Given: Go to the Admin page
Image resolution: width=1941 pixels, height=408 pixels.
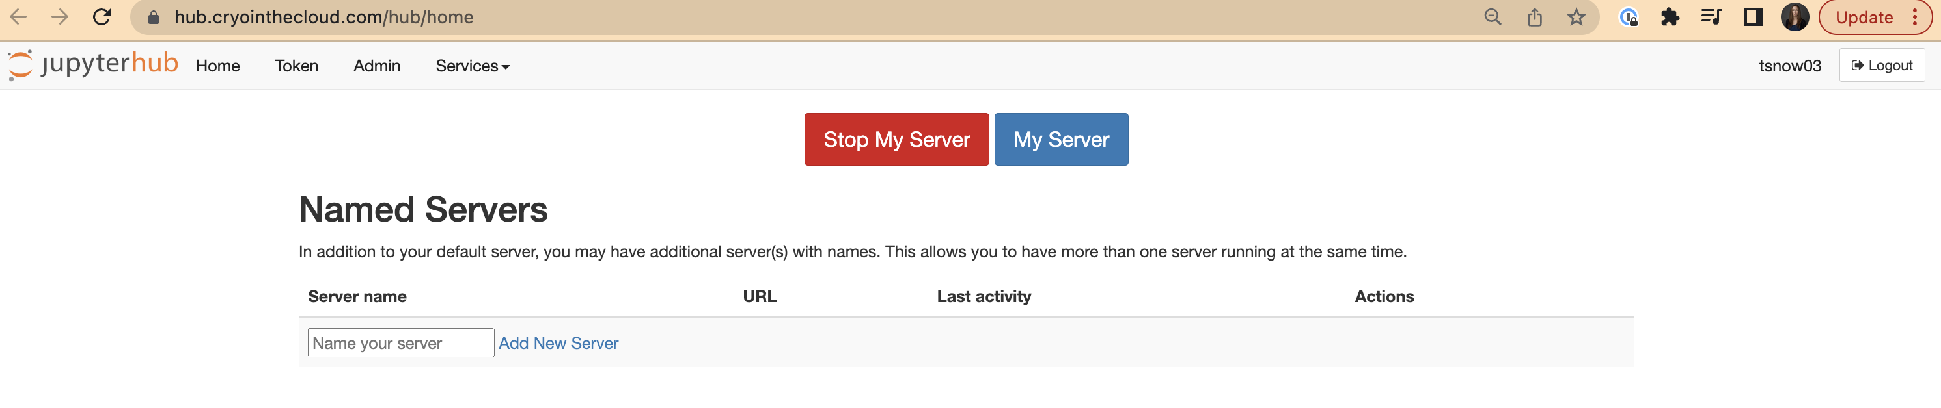Looking at the screenshot, I should [377, 66].
